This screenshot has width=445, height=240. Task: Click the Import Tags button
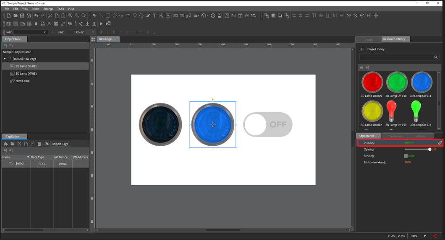point(60,144)
